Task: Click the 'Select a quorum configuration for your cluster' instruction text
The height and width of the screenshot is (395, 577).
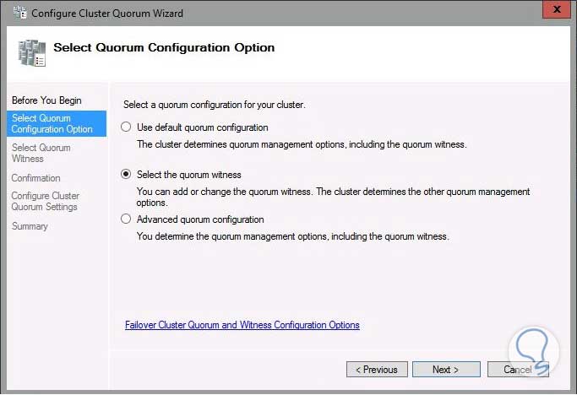Action: [214, 105]
